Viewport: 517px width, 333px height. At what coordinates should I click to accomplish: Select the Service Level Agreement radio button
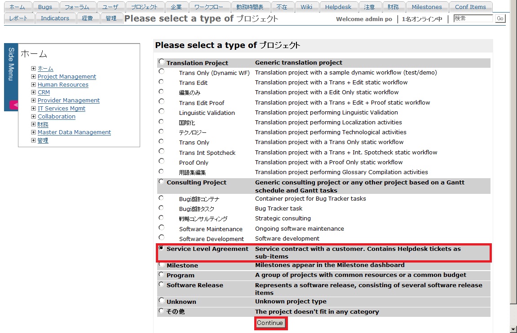(161, 248)
